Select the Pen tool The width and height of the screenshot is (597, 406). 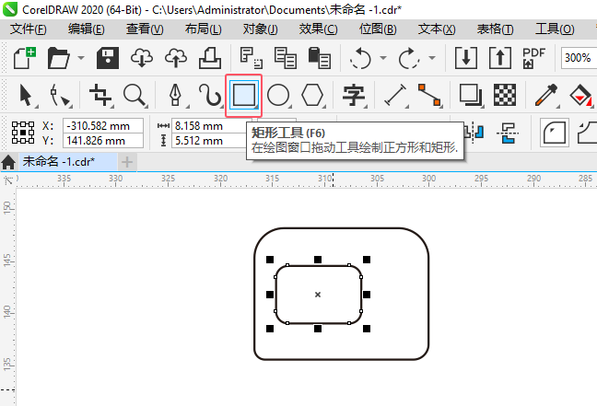[176, 95]
